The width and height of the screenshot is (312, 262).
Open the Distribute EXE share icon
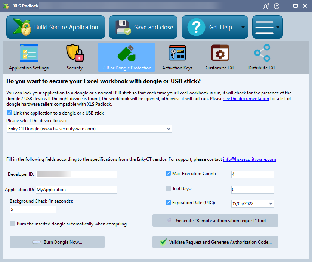pos(262,53)
